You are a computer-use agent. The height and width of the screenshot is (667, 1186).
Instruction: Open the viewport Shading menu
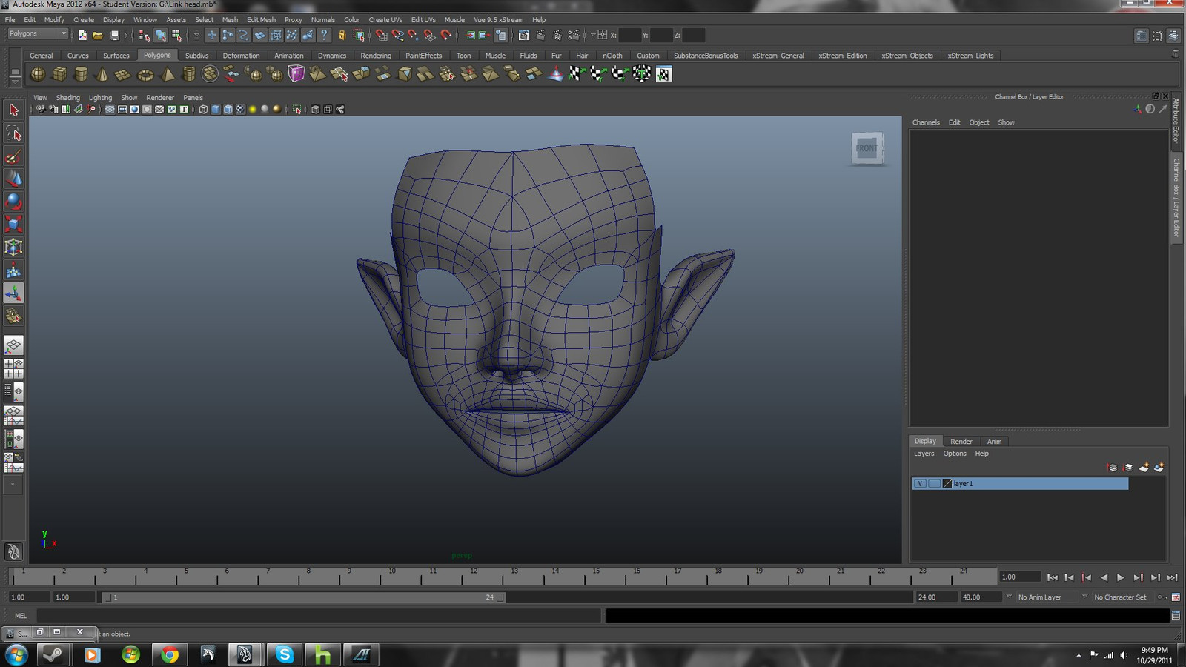pos(67,98)
